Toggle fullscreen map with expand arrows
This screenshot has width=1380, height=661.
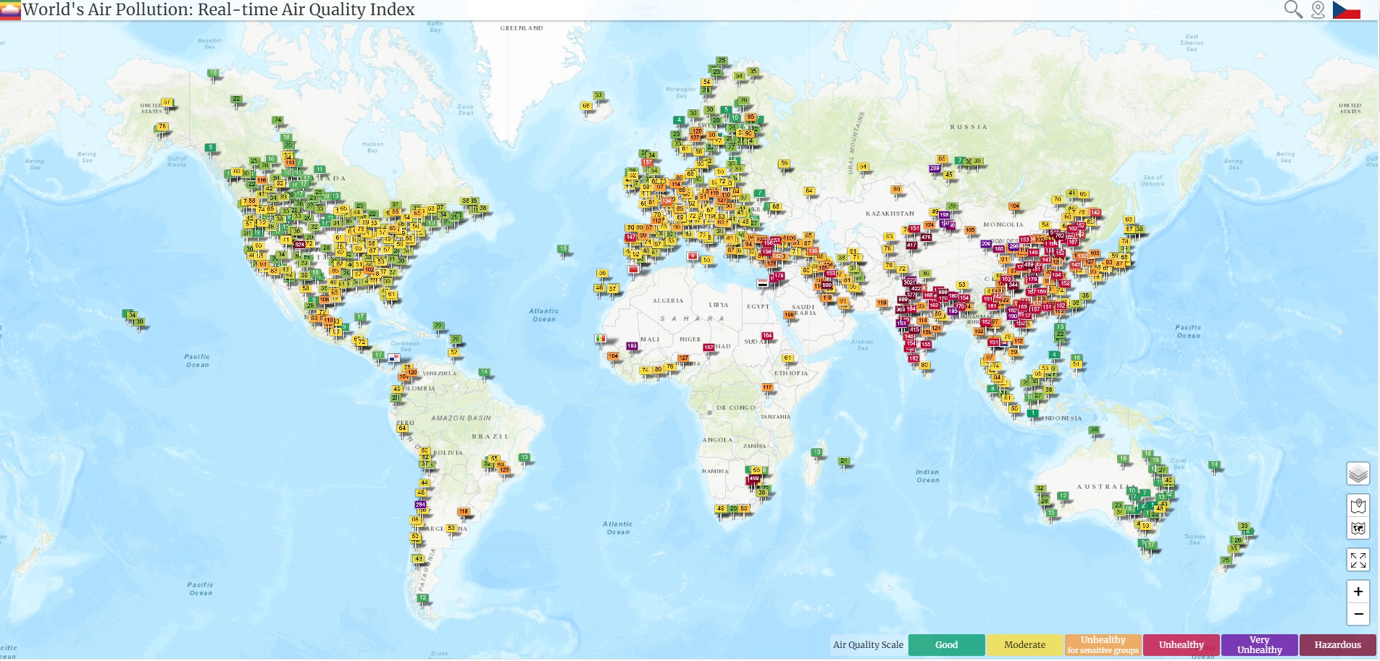coord(1358,560)
